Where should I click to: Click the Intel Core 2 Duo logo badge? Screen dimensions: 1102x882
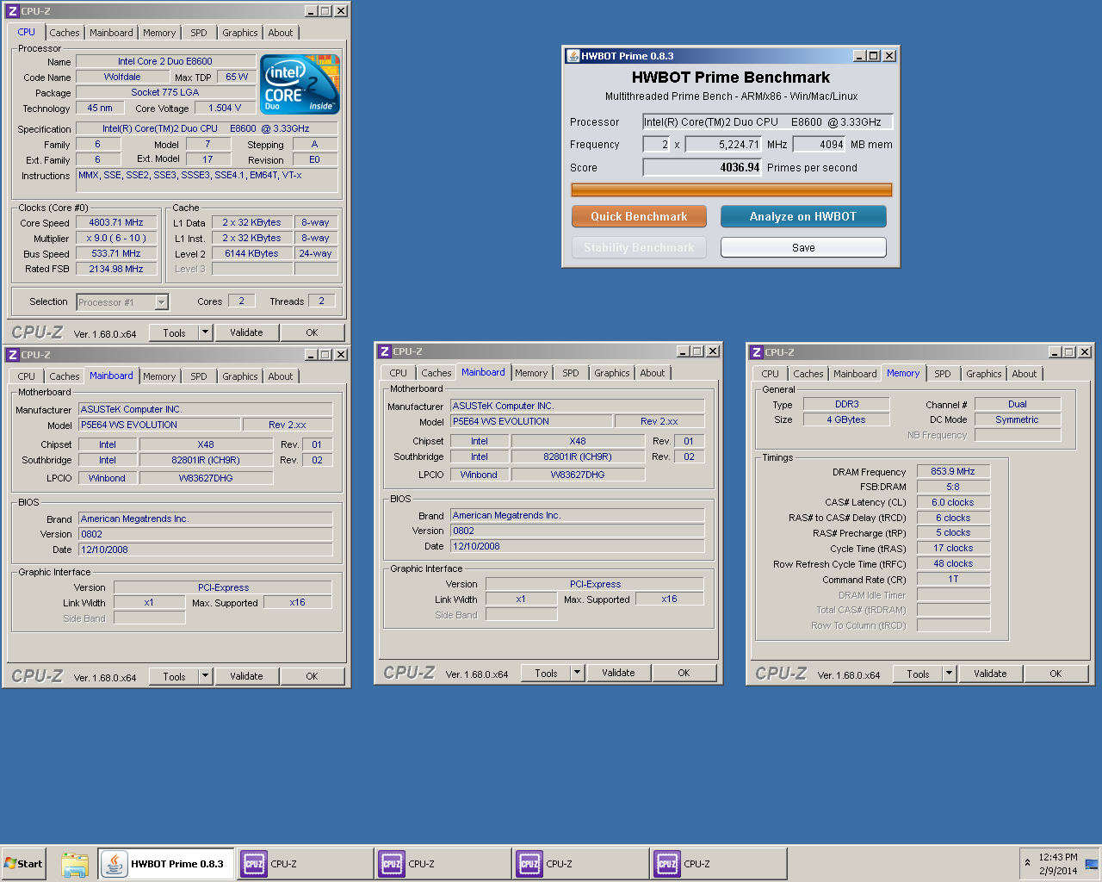pyautogui.click(x=300, y=84)
